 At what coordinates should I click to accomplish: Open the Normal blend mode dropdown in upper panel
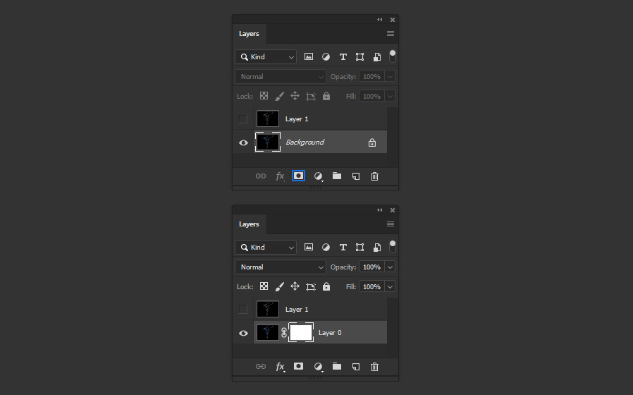[281, 76]
